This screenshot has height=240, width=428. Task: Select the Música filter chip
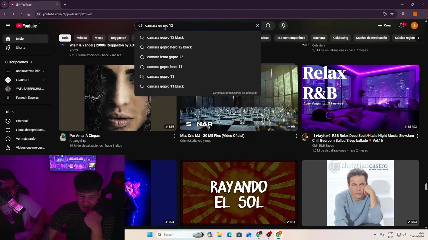pyautogui.click(x=82, y=38)
